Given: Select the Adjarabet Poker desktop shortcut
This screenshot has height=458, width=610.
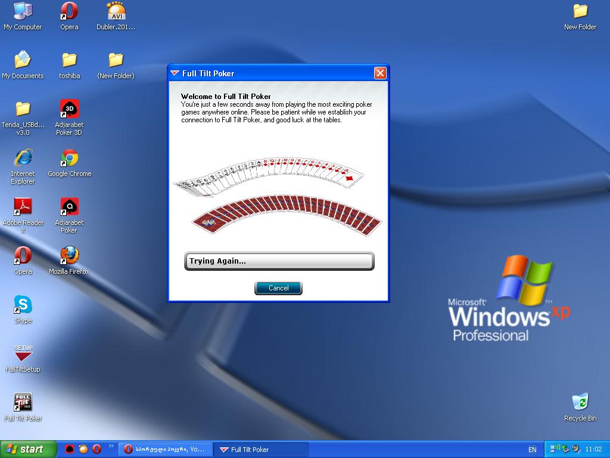Looking at the screenshot, I should [69, 216].
